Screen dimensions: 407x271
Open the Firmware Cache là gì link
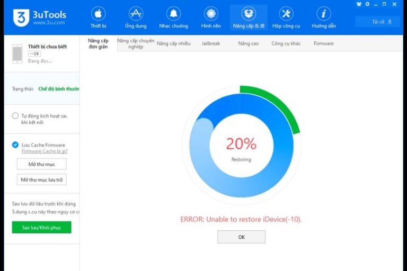pyautogui.click(x=45, y=151)
